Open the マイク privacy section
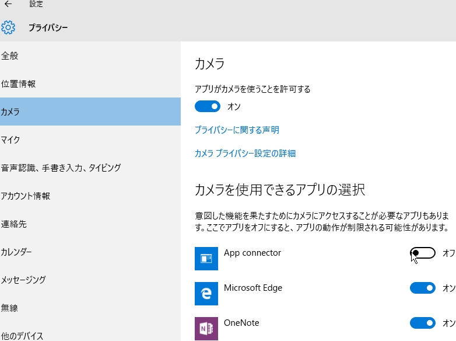 (90, 140)
